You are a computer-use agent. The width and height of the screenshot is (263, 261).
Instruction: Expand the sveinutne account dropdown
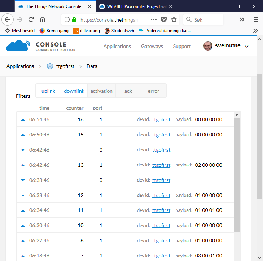point(246,46)
